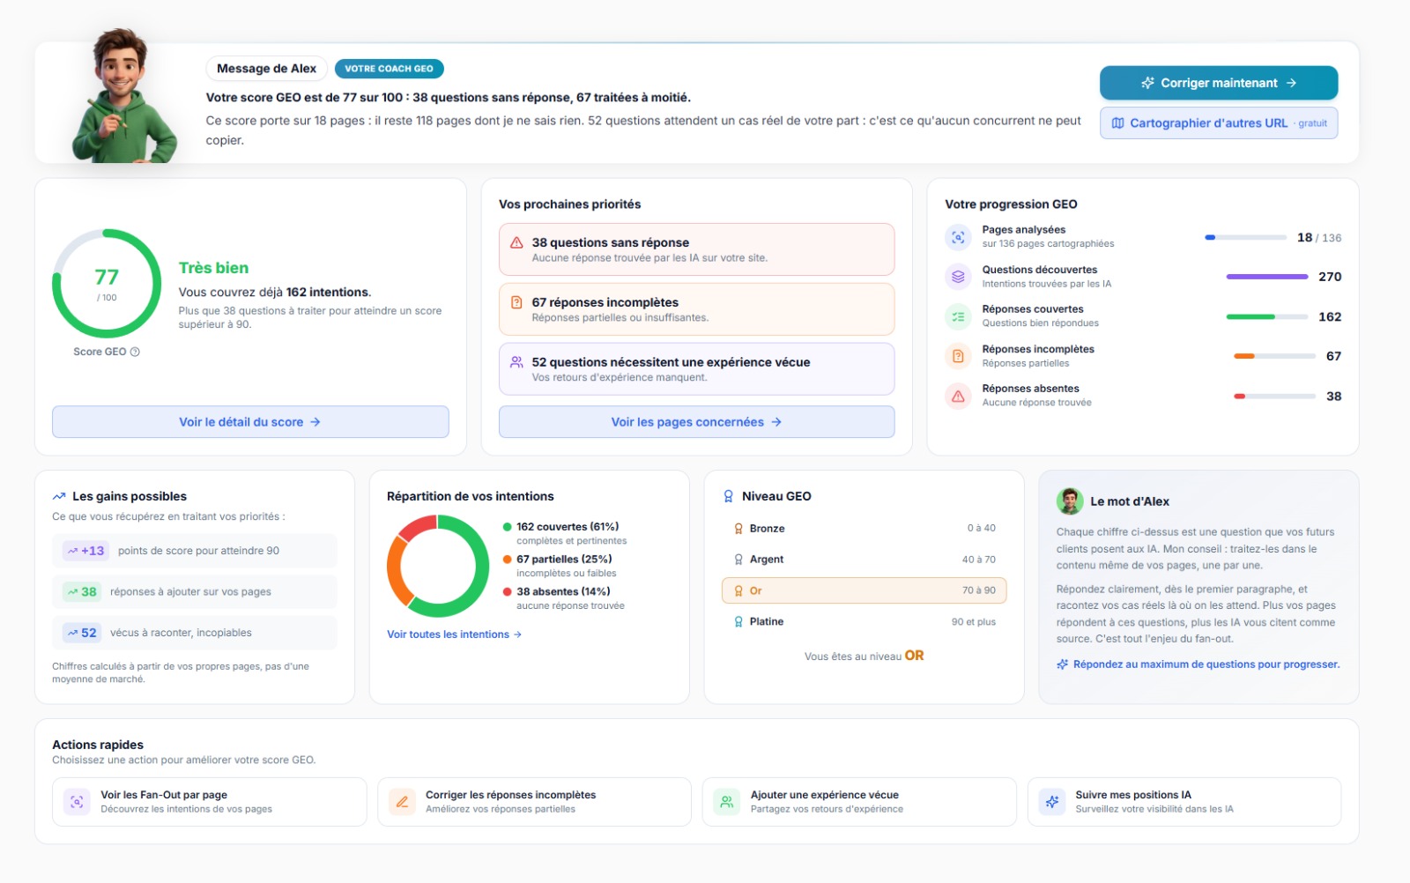1410x883 pixels.
Task: Open Voir toutes les intentions link
Action: [x=455, y=634]
